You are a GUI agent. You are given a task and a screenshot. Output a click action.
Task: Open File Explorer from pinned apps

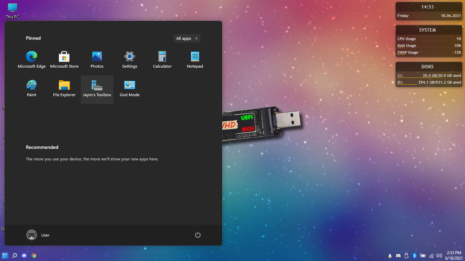[x=64, y=88]
